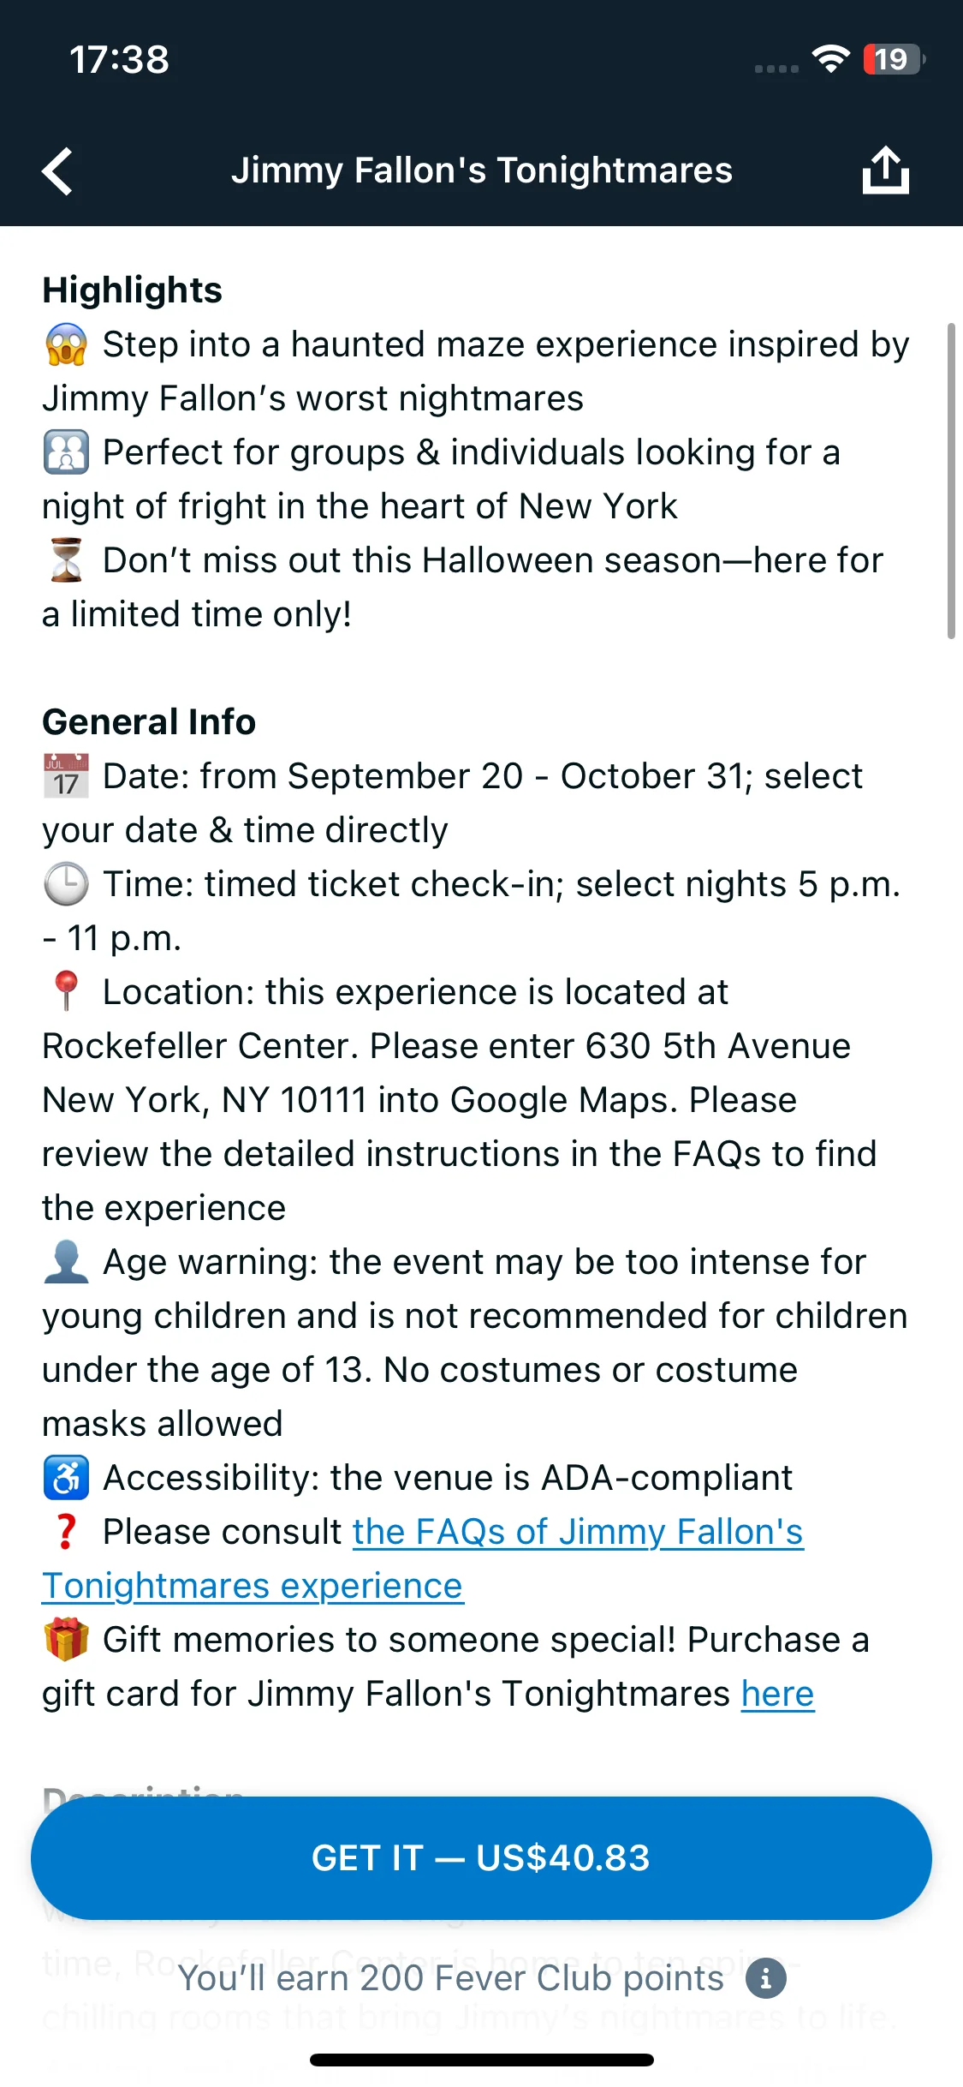The height and width of the screenshot is (2087, 963).
Task: Tap the wheelchair accessibility emoji
Action: 66,1478
